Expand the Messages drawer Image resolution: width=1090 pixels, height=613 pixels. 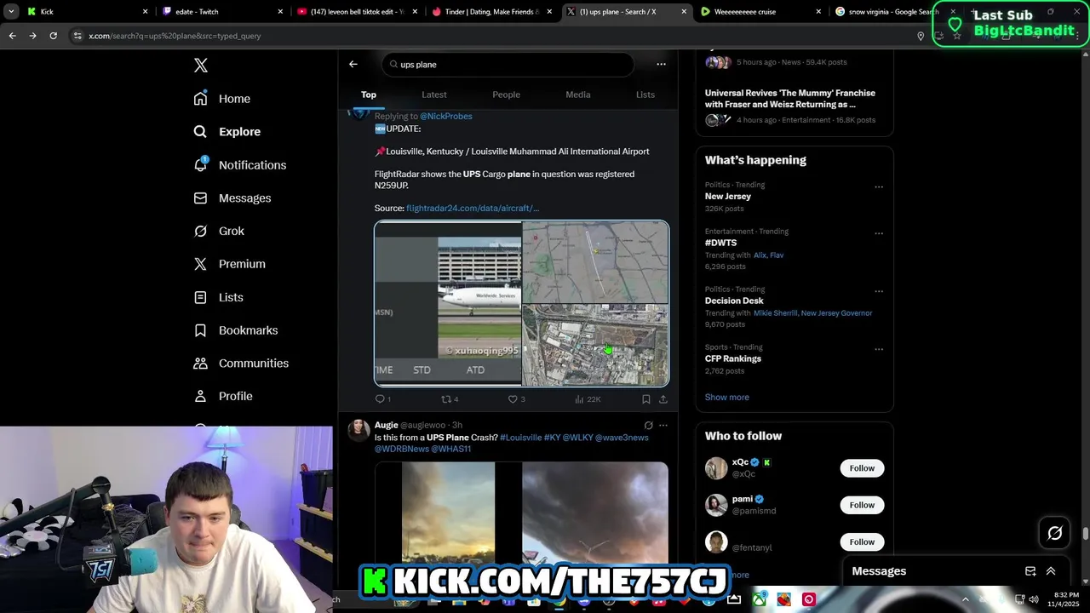(x=1051, y=571)
